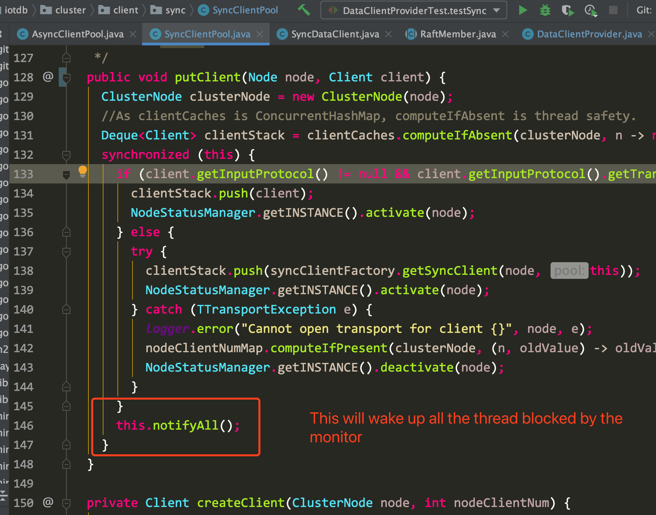This screenshot has width=656, height=515.
Task: Open the RaftMember.java tab
Action: tap(458, 34)
